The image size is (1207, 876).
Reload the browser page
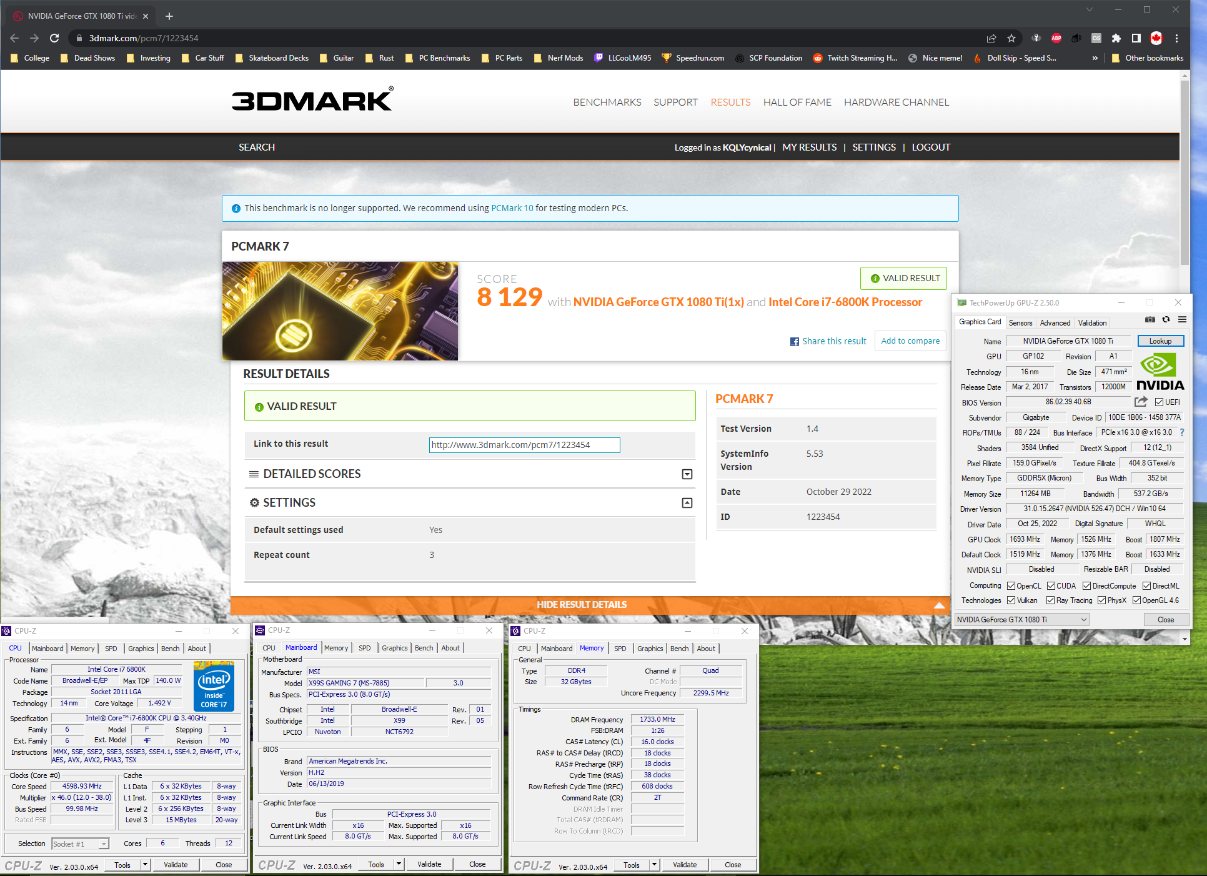54,38
